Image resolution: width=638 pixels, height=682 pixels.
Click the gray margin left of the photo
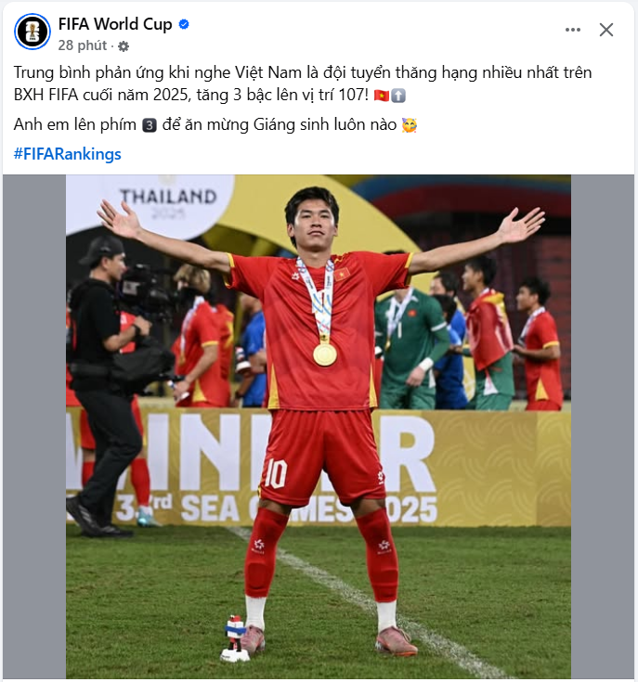click(34, 427)
